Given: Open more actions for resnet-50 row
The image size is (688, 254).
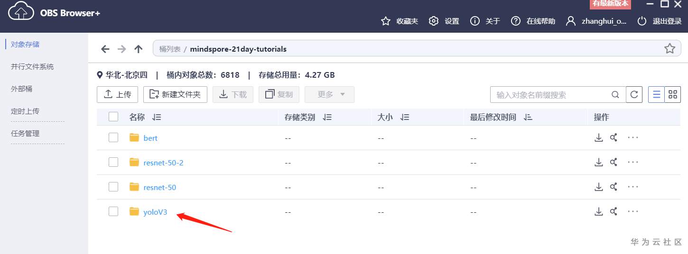Looking at the screenshot, I should 633,187.
